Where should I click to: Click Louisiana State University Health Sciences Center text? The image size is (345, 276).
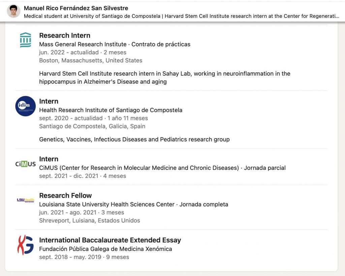[x=107, y=204]
